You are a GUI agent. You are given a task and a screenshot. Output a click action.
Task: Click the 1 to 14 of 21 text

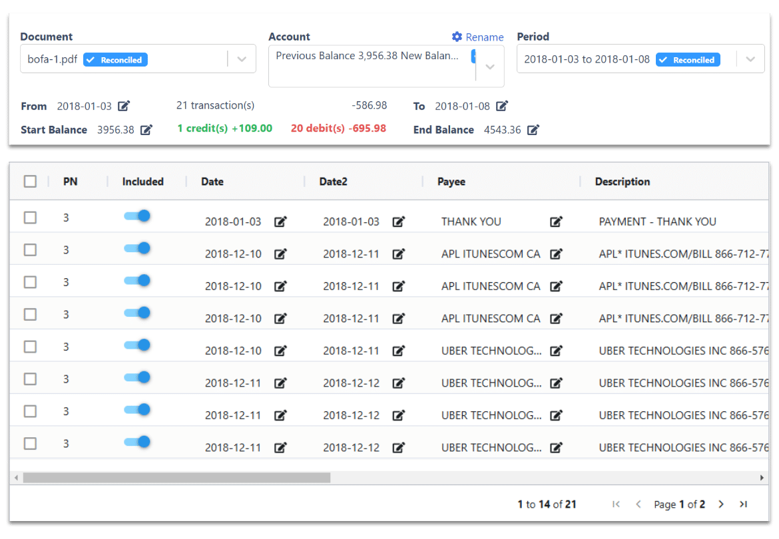547,504
